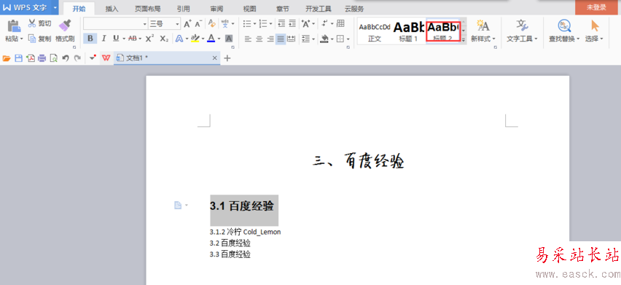Screen dimensions: 621x285
Task: Clear formatting with the eraser icon
Action: (212, 24)
